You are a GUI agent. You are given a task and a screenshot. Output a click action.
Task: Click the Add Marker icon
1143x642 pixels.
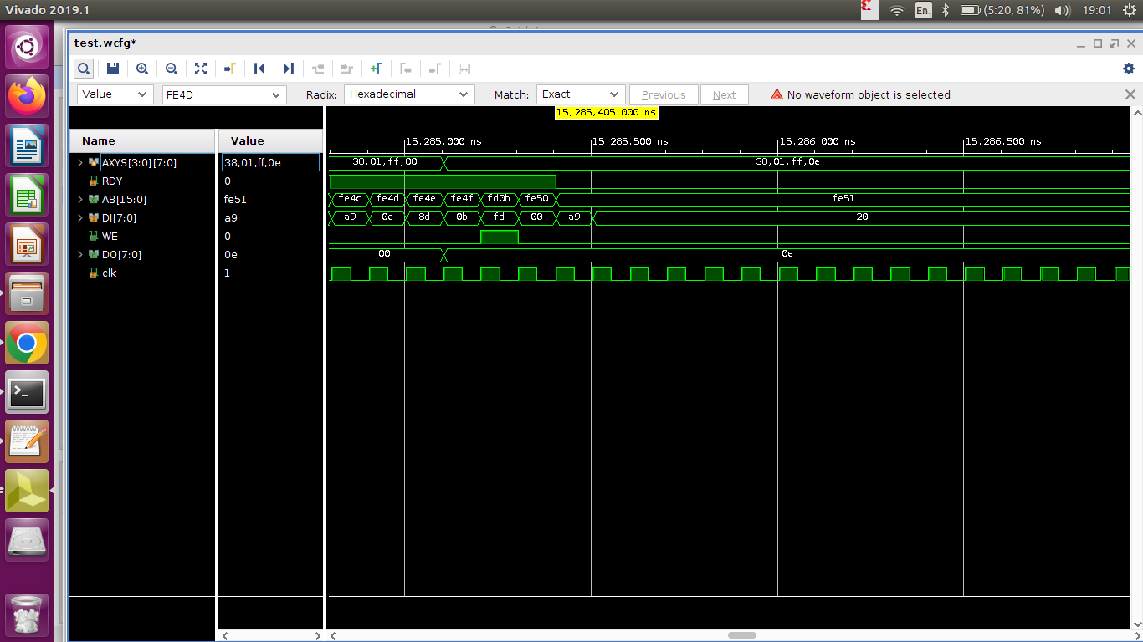(376, 69)
